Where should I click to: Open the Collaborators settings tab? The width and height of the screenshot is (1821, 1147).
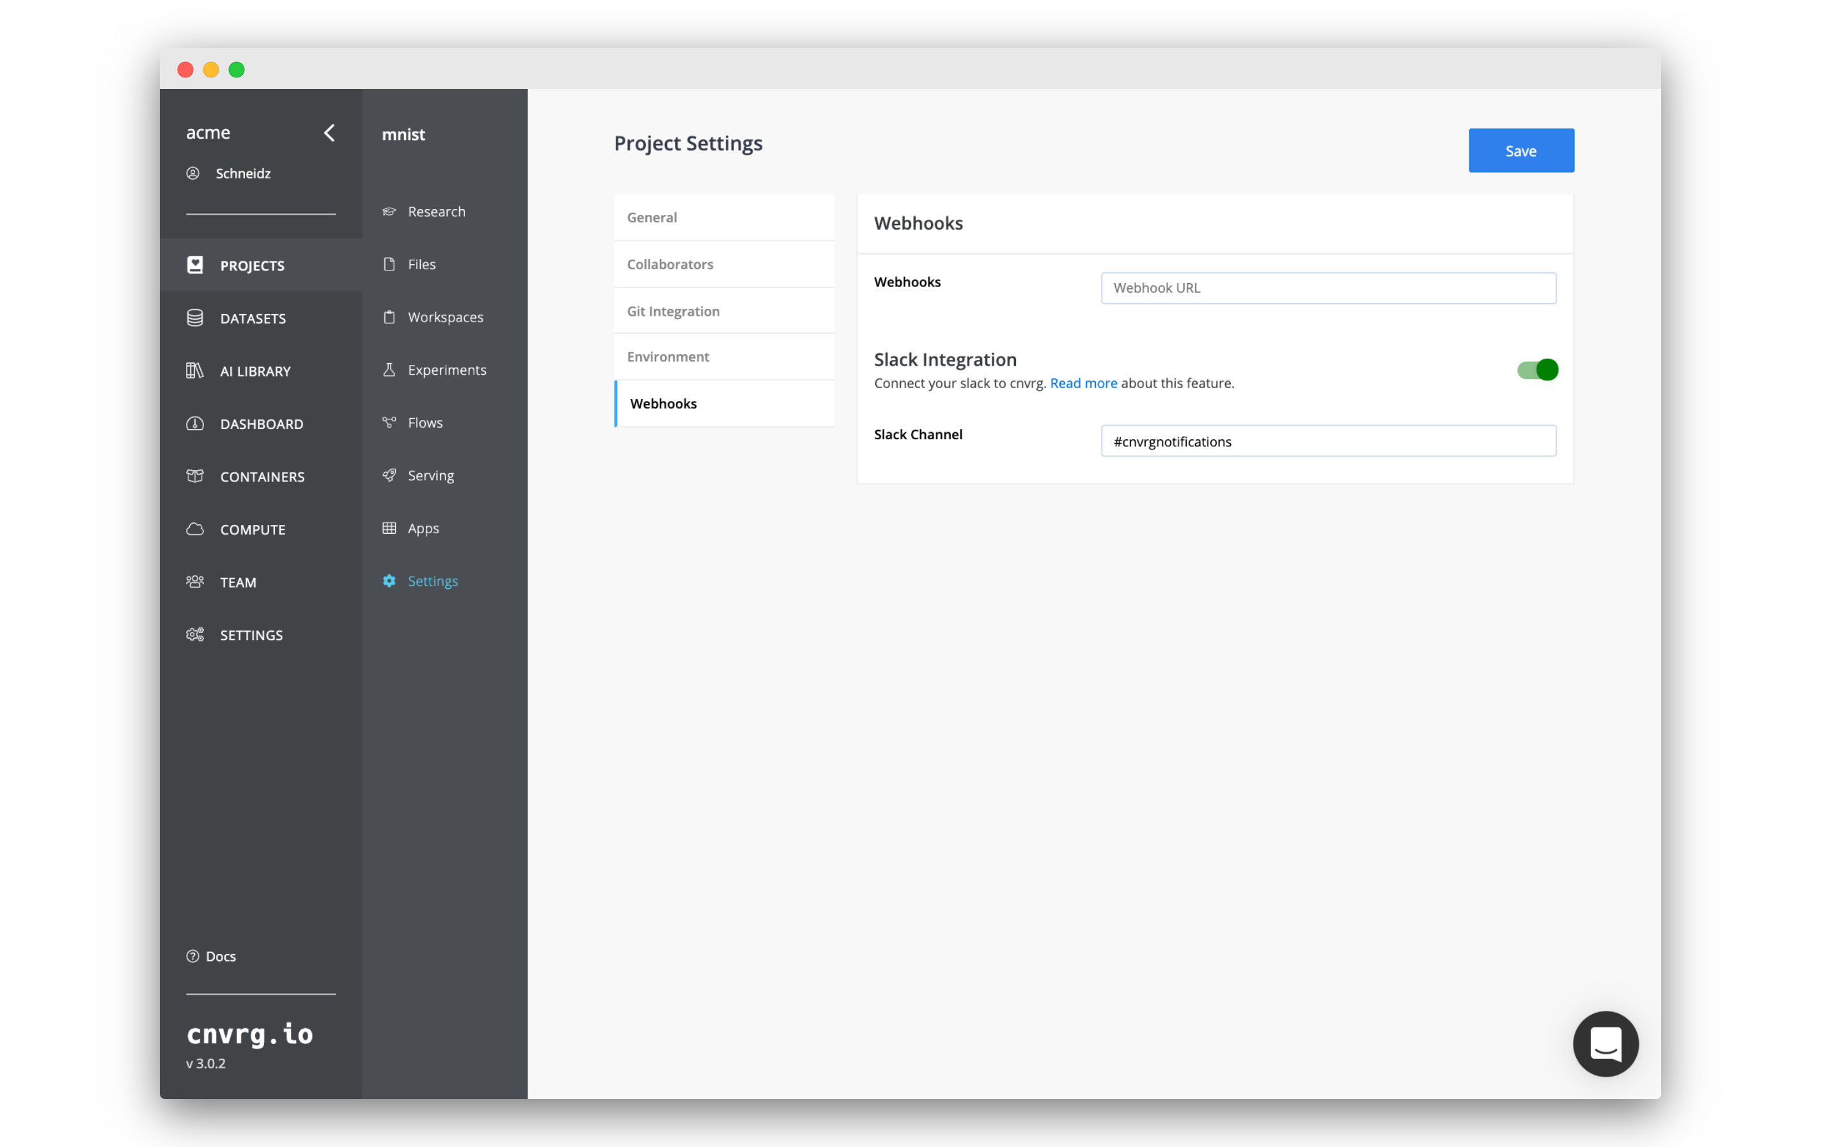(724, 265)
